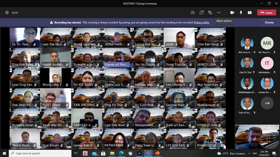The image size is (280, 157).
Task: Open PowerPoint from the taskbar
Action: coord(157,153)
